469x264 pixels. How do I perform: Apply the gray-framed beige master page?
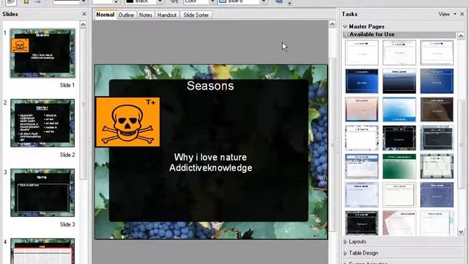click(x=437, y=166)
